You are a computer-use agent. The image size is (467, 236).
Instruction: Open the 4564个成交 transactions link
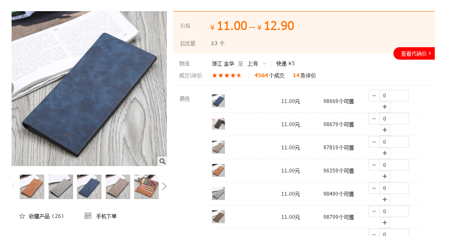point(269,76)
